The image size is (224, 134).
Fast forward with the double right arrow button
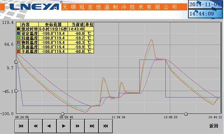point(78,126)
